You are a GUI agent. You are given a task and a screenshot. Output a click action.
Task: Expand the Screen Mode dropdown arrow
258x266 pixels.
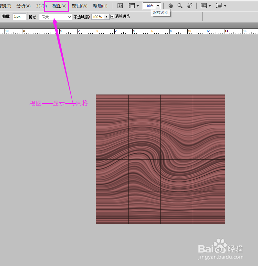225,6
